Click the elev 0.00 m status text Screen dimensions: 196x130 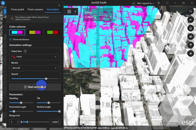(x=103, y=128)
